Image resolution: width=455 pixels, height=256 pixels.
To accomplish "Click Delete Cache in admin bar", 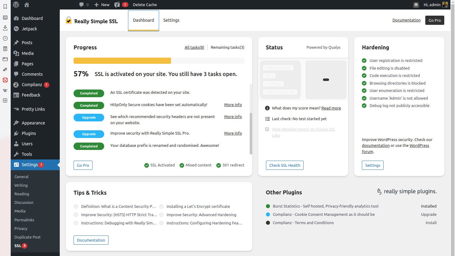I will click(145, 5).
